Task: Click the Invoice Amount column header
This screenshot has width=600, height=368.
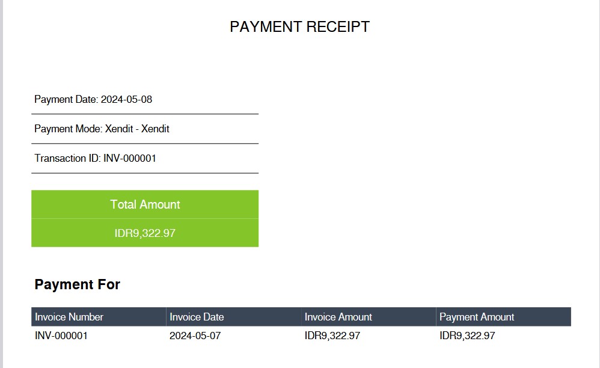Action: (x=338, y=317)
